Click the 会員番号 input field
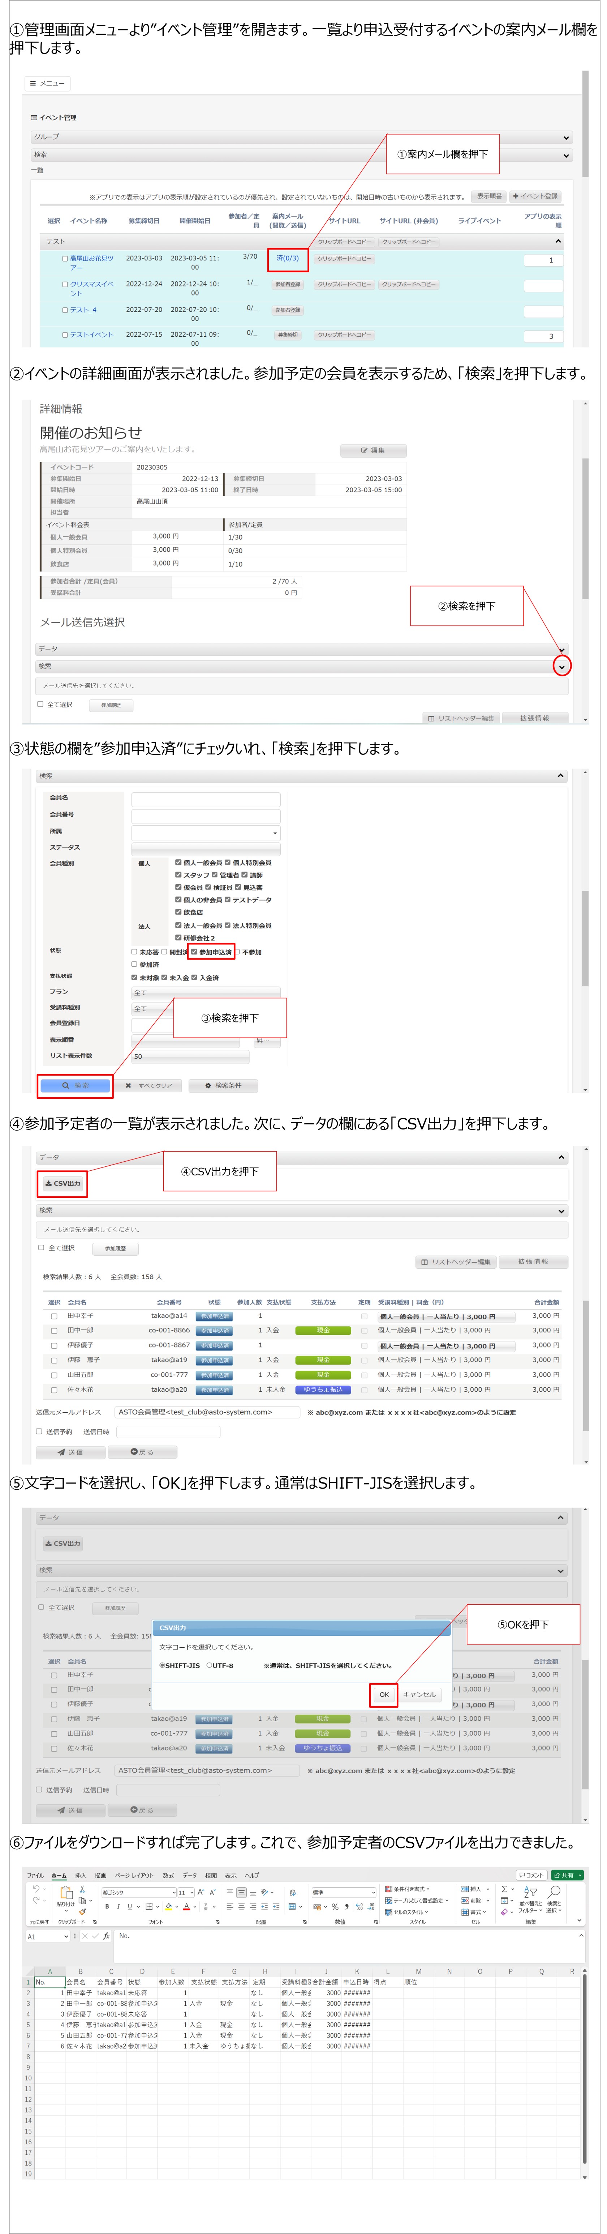 tap(206, 816)
